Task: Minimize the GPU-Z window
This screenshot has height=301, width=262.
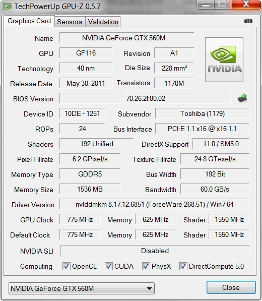Action: coord(206,5)
